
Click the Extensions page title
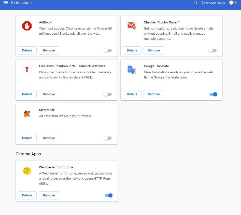click(x=21, y=3)
